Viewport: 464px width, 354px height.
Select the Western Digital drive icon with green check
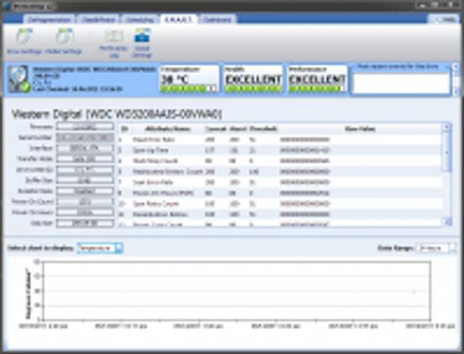click(x=19, y=79)
